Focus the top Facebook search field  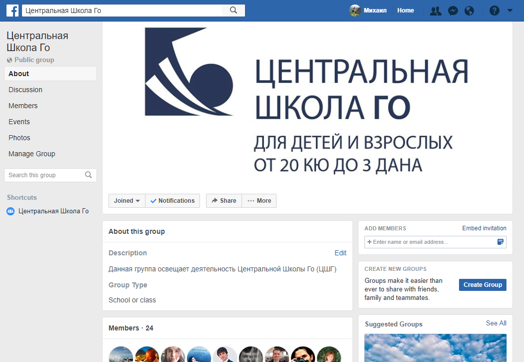click(x=122, y=11)
